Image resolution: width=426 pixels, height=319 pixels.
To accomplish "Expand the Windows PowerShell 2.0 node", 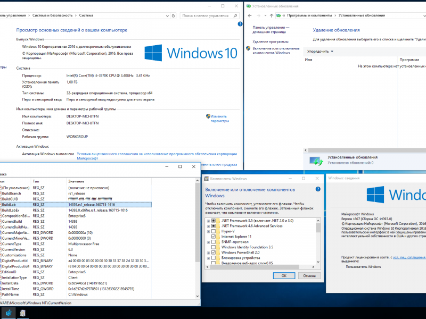I will [x=208, y=253].
